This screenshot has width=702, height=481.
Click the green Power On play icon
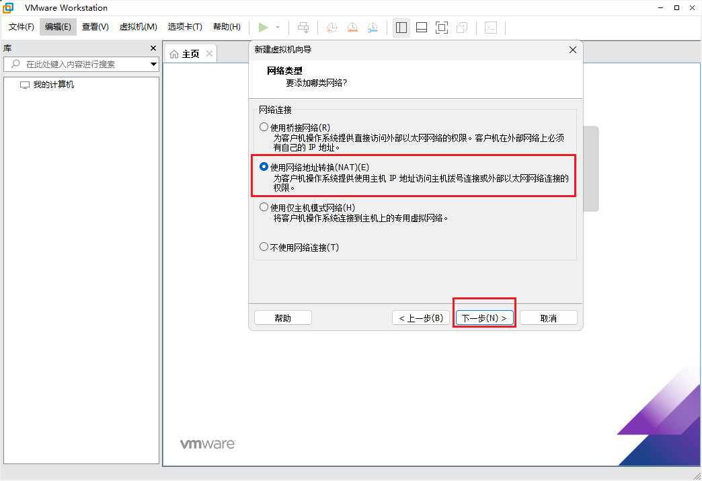264,28
